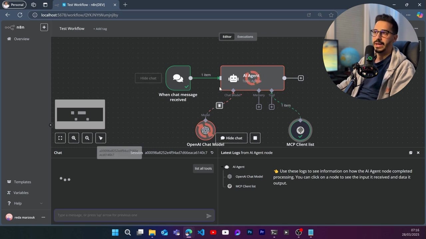
Task: Open Photoshop from the taskbar
Action: pyautogui.click(x=250, y=232)
